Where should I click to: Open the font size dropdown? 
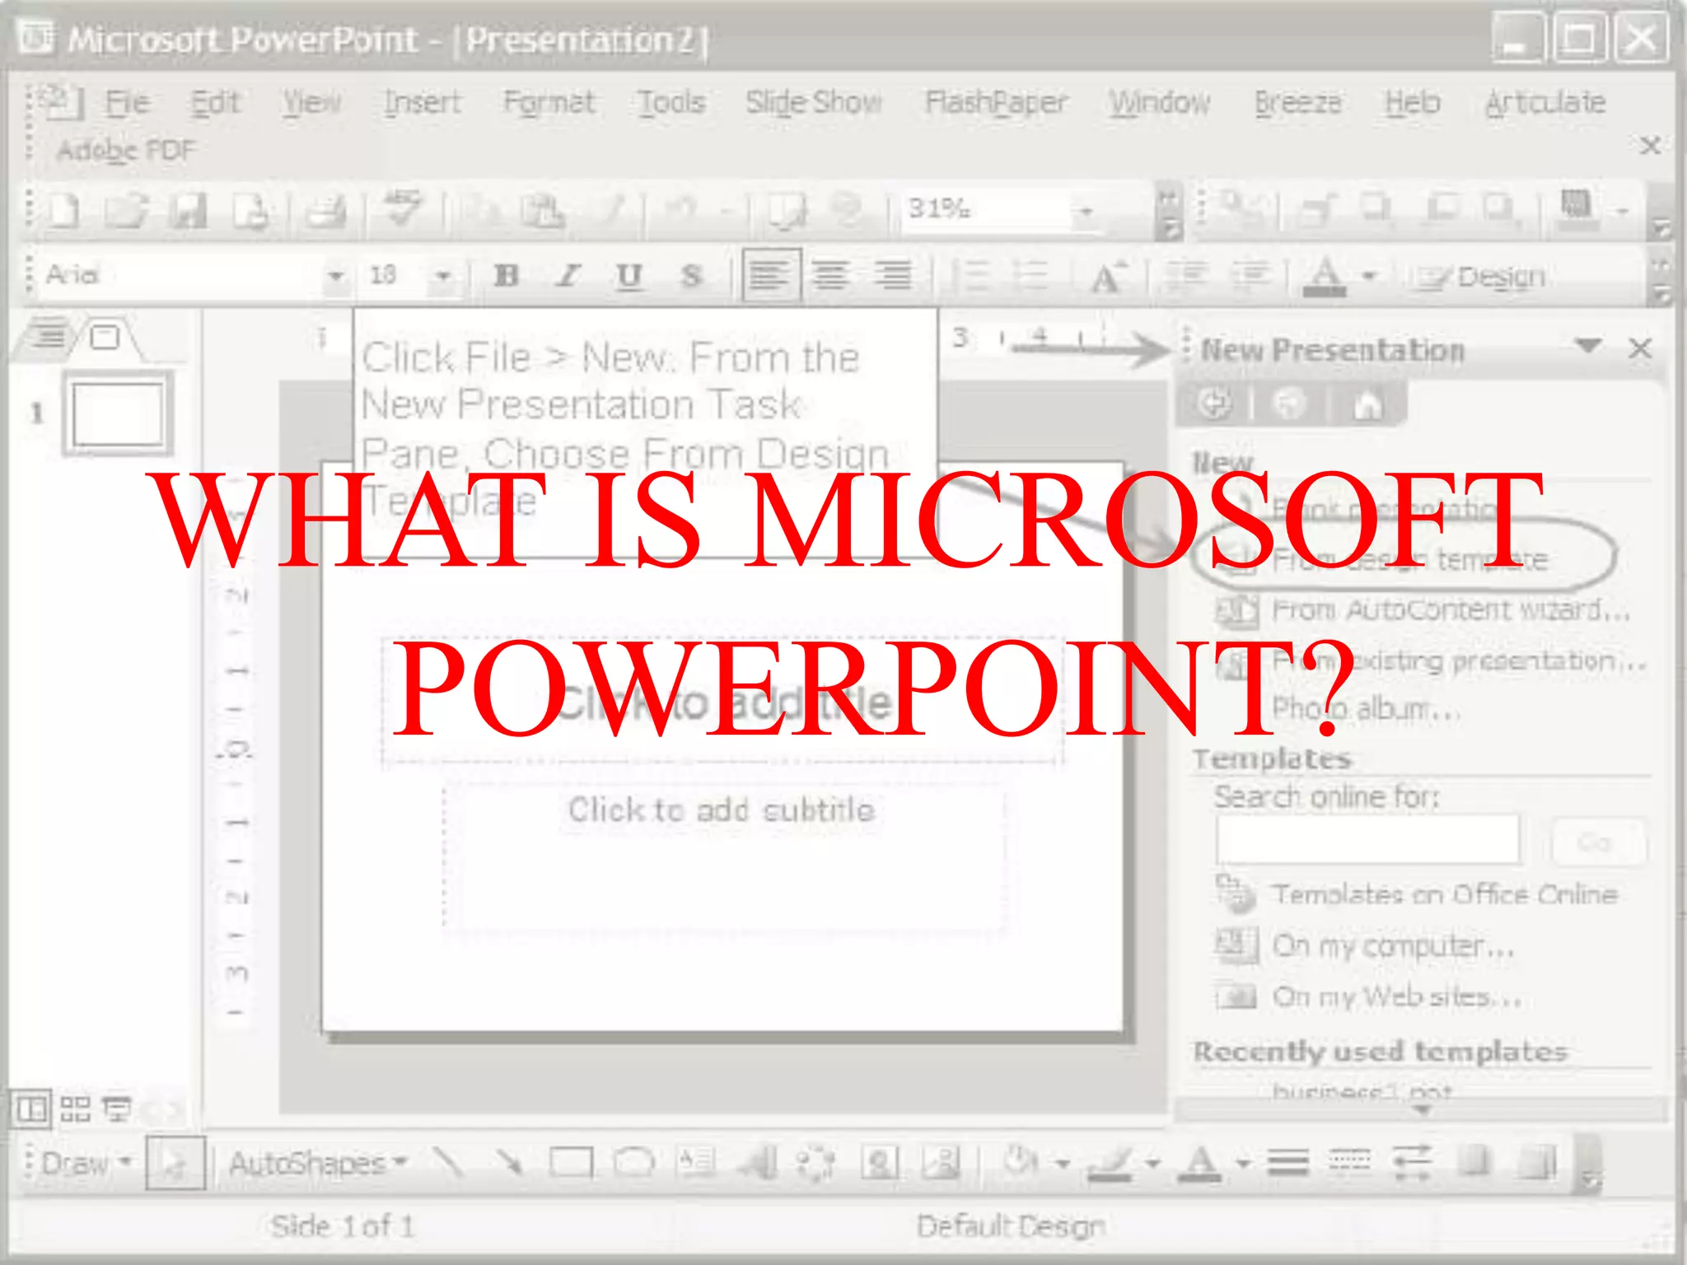click(x=443, y=275)
